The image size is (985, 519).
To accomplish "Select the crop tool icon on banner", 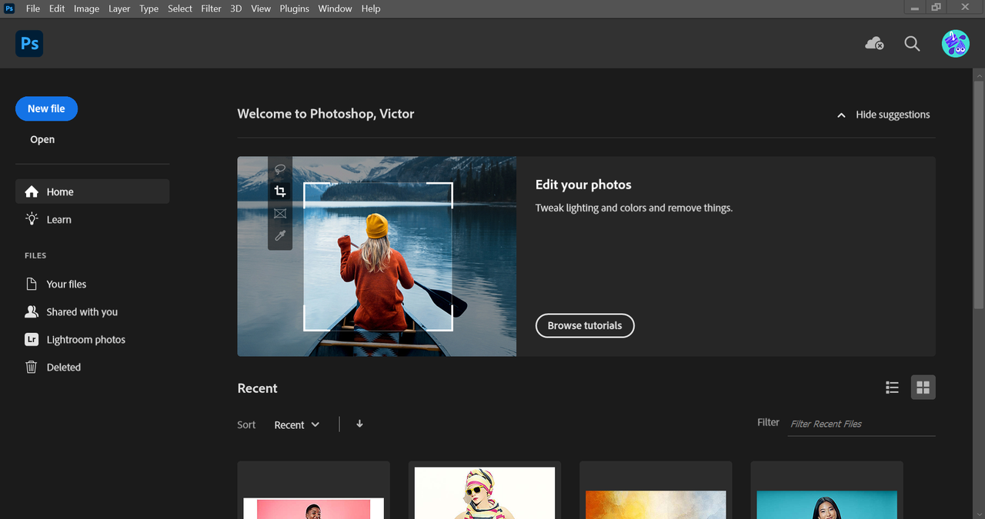I will pyautogui.click(x=280, y=191).
